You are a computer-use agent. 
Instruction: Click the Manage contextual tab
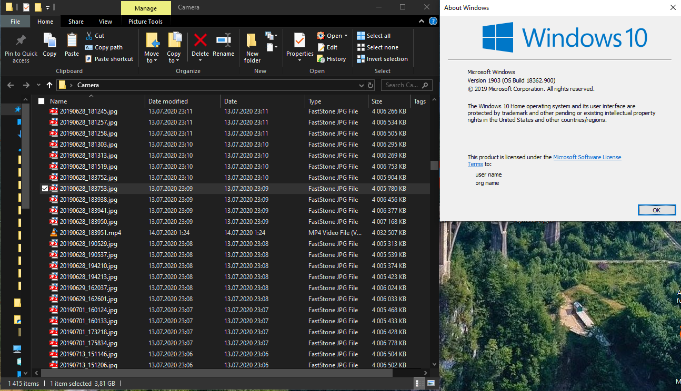click(146, 8)
